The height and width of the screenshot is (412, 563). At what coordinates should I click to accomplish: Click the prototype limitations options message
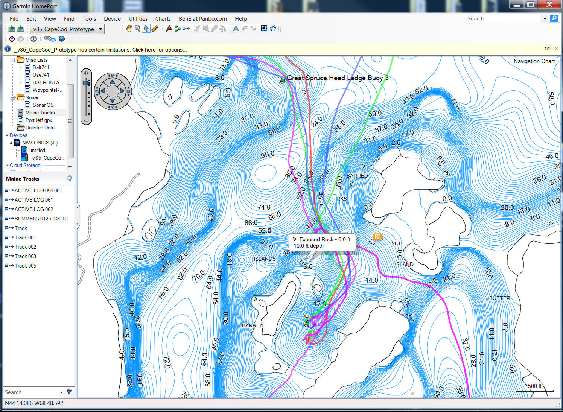[x=100, y=50]
